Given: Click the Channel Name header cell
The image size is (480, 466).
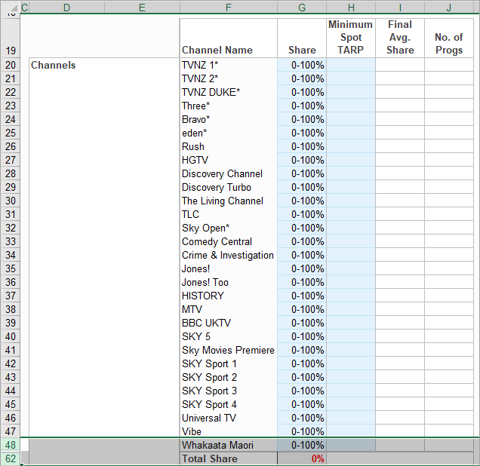Looking at the screenshot, I should 229,38.
